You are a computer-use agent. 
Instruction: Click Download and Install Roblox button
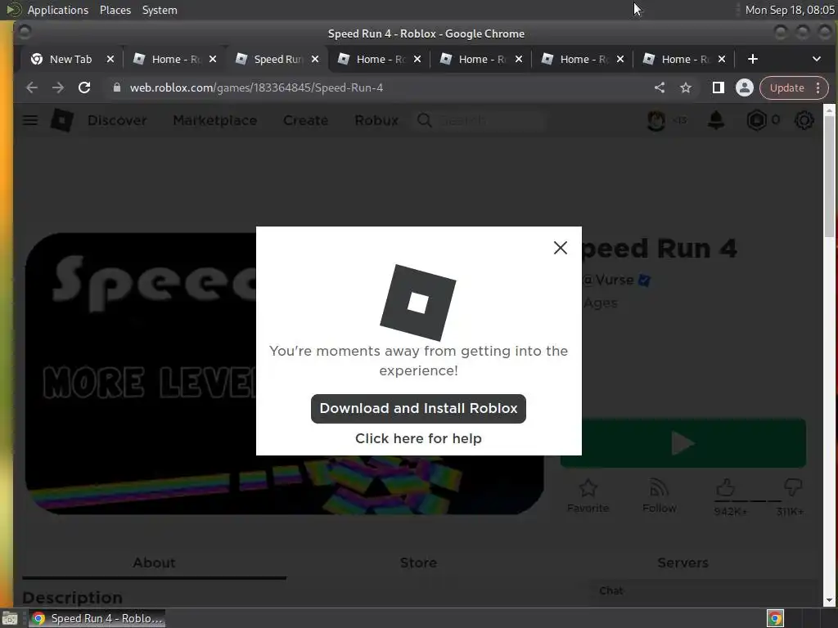tap(418, 409)
